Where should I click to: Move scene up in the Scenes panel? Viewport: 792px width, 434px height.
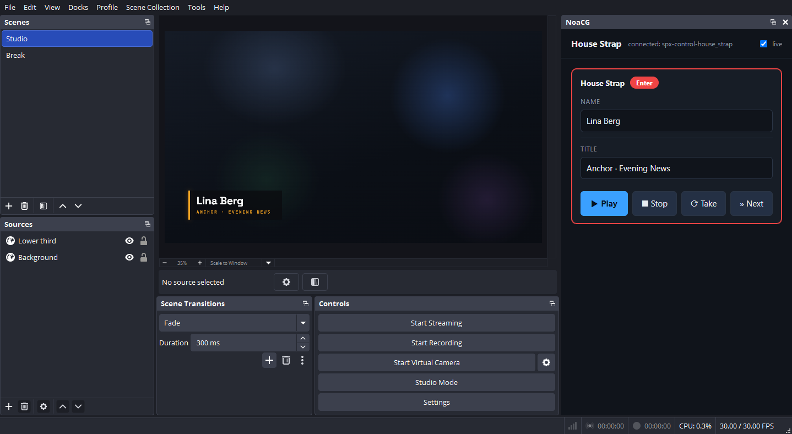(63, 206)
